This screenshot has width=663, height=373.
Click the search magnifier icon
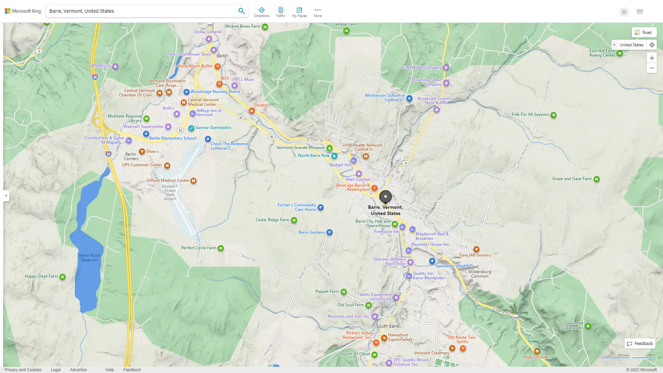241,11
